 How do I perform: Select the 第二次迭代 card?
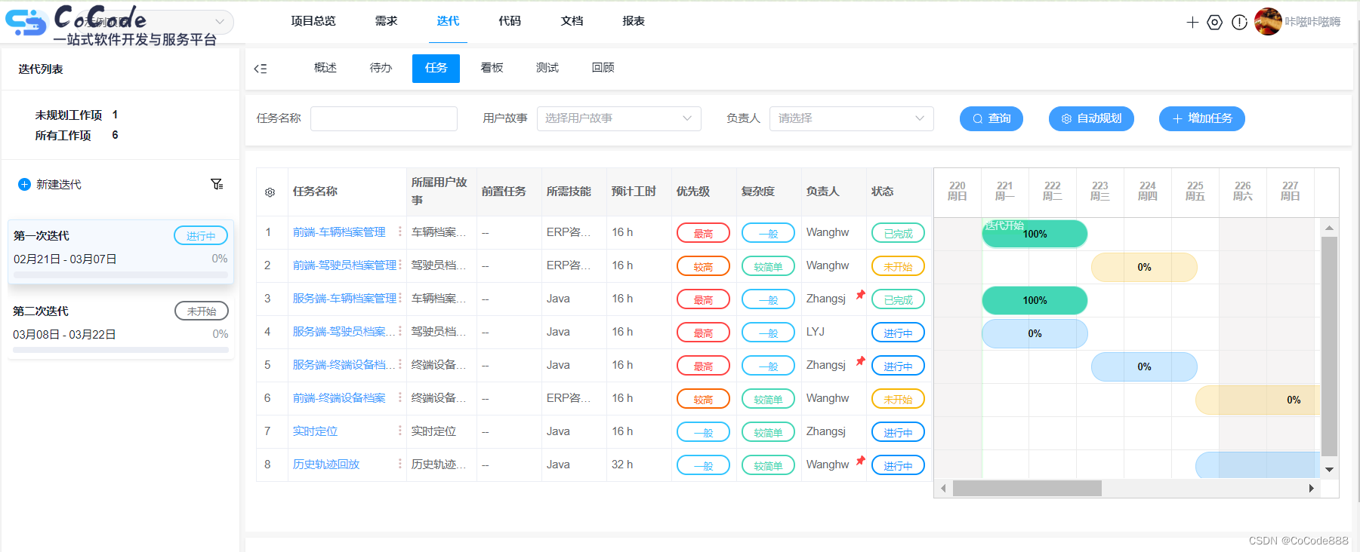[x=121, y=327]
